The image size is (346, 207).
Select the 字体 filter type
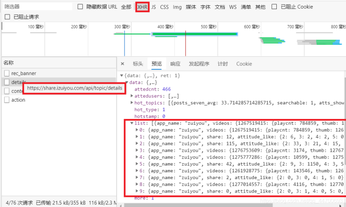tap(206, 7)
